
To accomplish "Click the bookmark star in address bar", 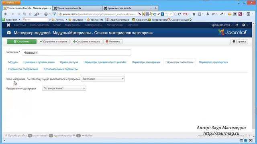I will pos(167,14).
